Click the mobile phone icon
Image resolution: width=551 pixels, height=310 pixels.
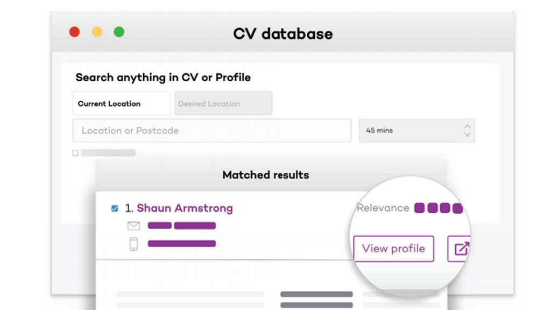coord(133,244)
